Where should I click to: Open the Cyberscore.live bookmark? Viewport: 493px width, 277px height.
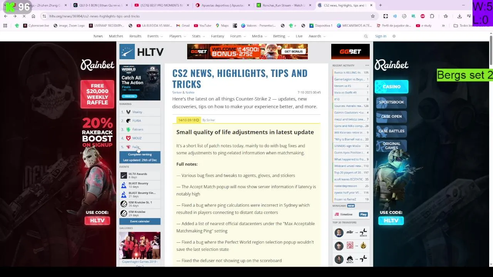pyautogui.click(x=36, y=26)
